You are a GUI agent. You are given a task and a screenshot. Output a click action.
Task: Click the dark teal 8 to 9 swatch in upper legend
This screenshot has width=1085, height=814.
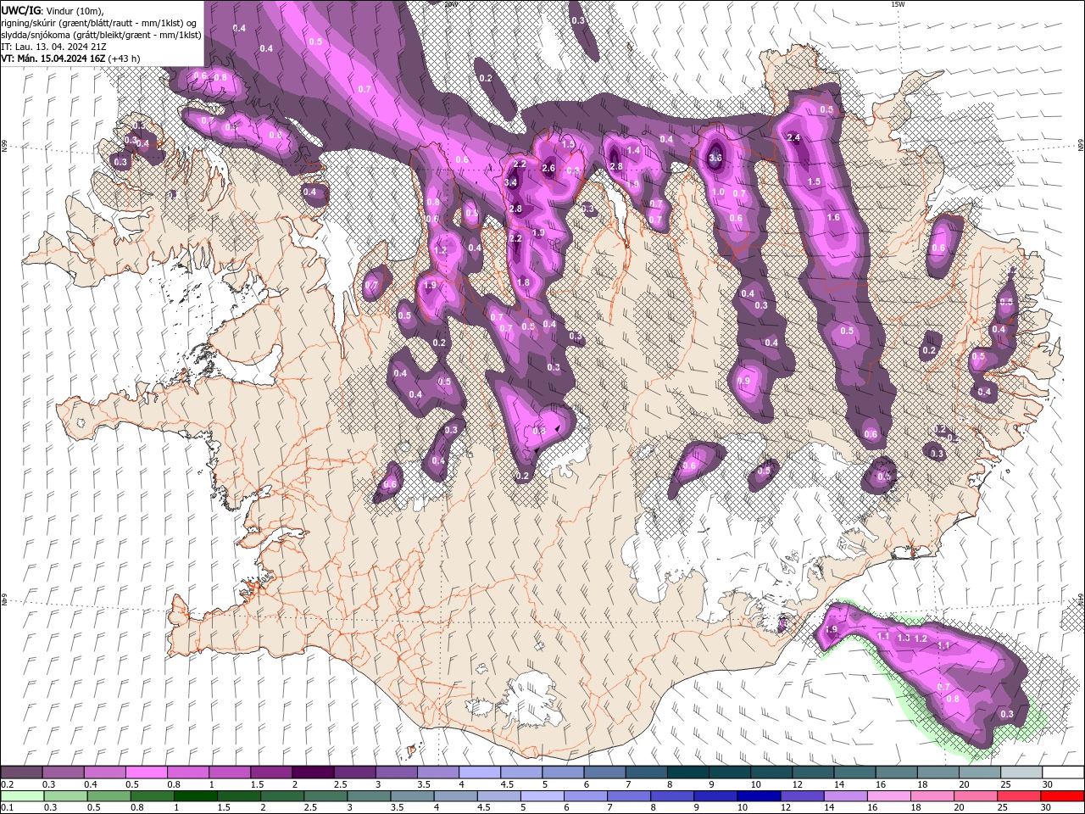pyautogui.click(x=687, y=772)
